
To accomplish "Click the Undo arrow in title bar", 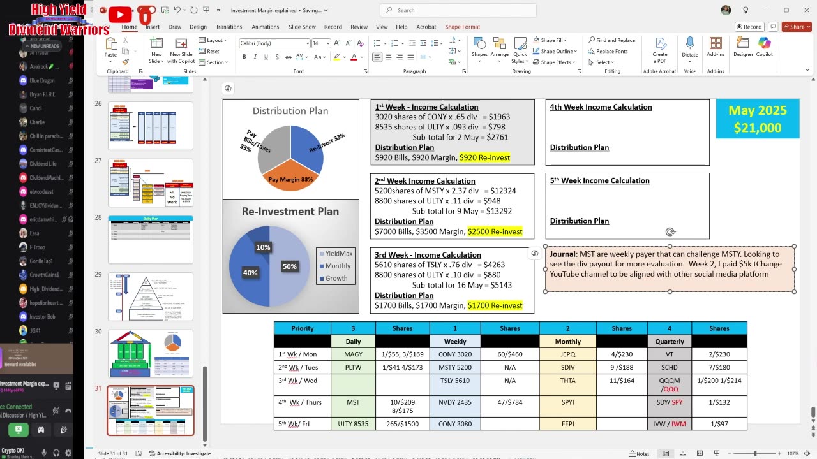I will [x=177, y=10].
